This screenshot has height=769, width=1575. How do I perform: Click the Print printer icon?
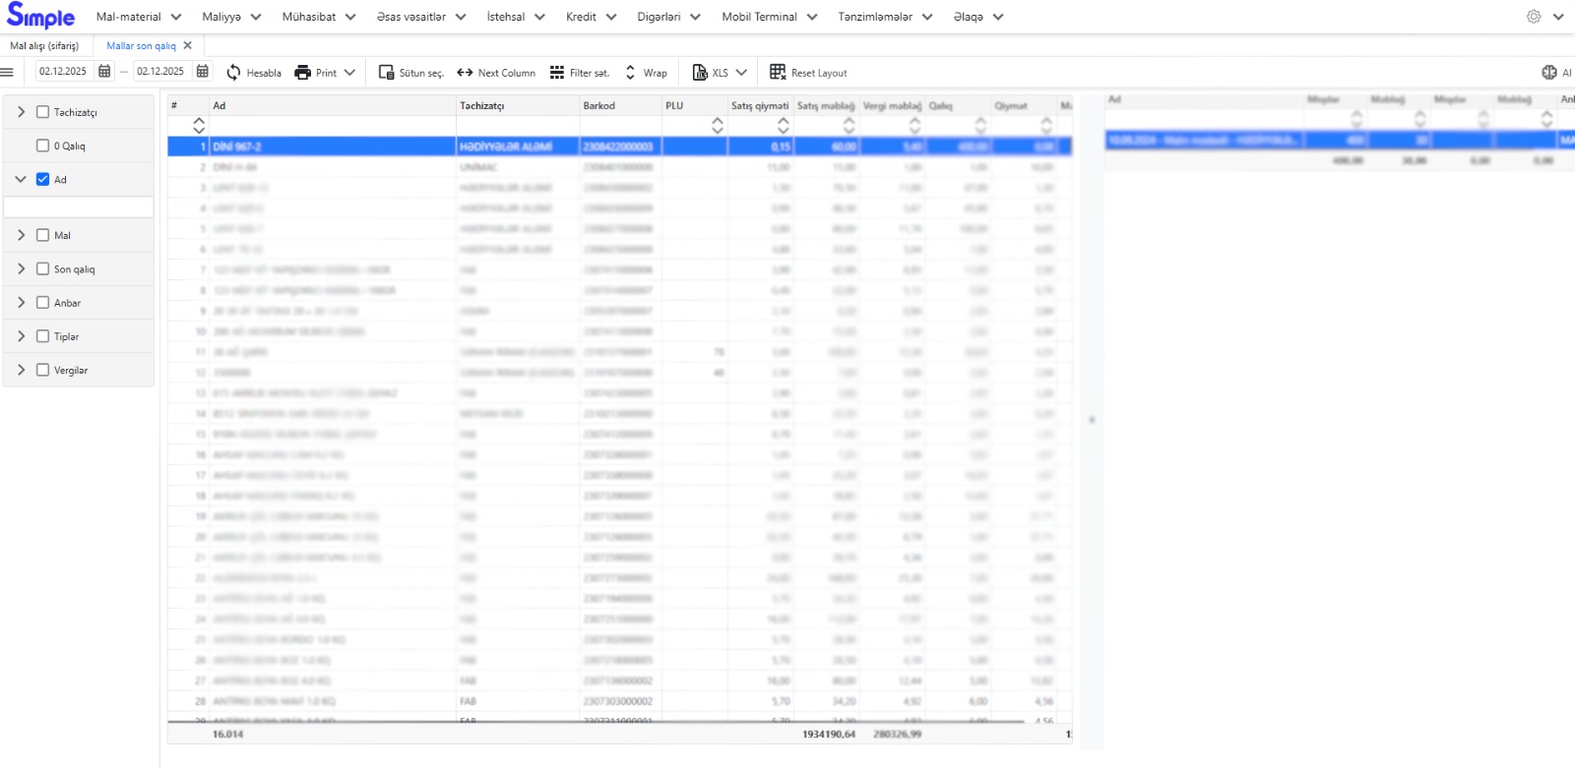click(303, 72)
